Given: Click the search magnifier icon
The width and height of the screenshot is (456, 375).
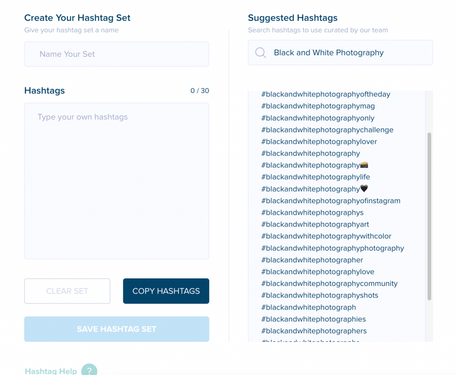Looking at the screenshot, I should 260,52.
